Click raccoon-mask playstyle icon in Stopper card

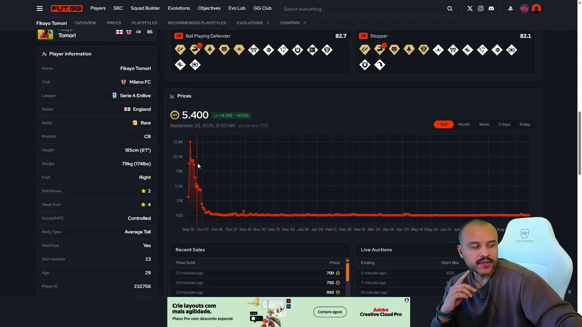click(394, 50)
